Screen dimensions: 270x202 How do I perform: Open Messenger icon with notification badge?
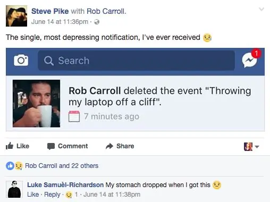(x=250, y=59)
